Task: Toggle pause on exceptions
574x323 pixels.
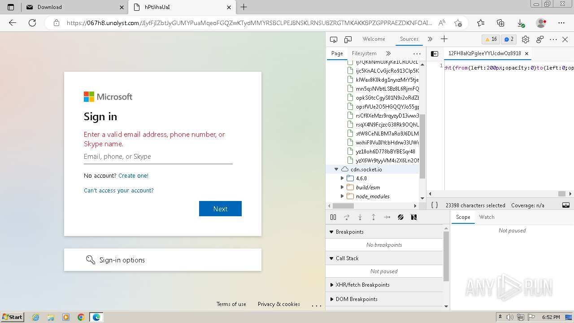Action: coord(414,217)
